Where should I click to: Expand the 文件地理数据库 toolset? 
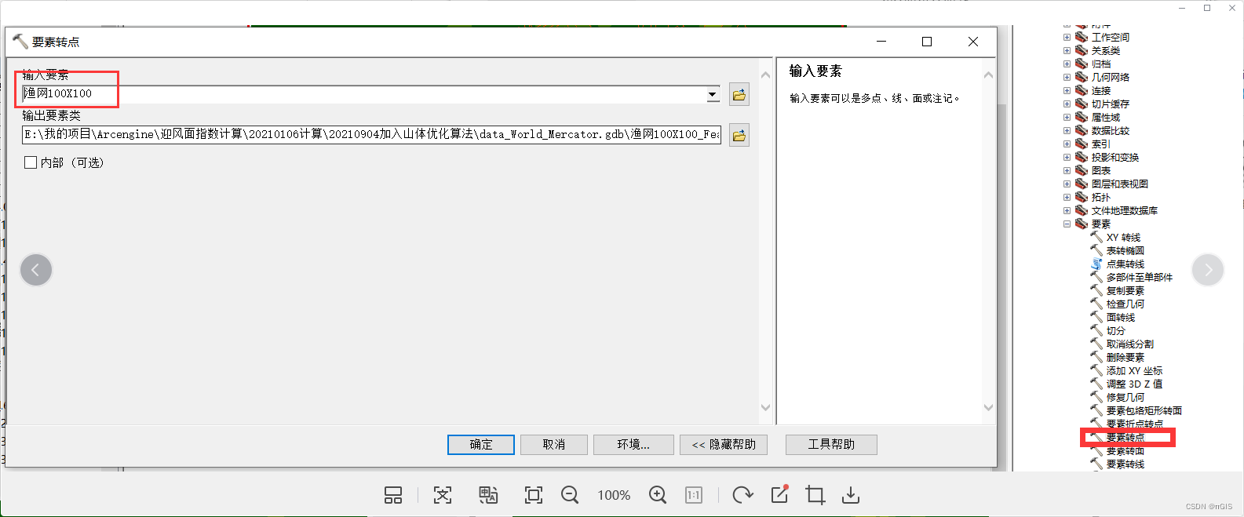(1067, 211)
